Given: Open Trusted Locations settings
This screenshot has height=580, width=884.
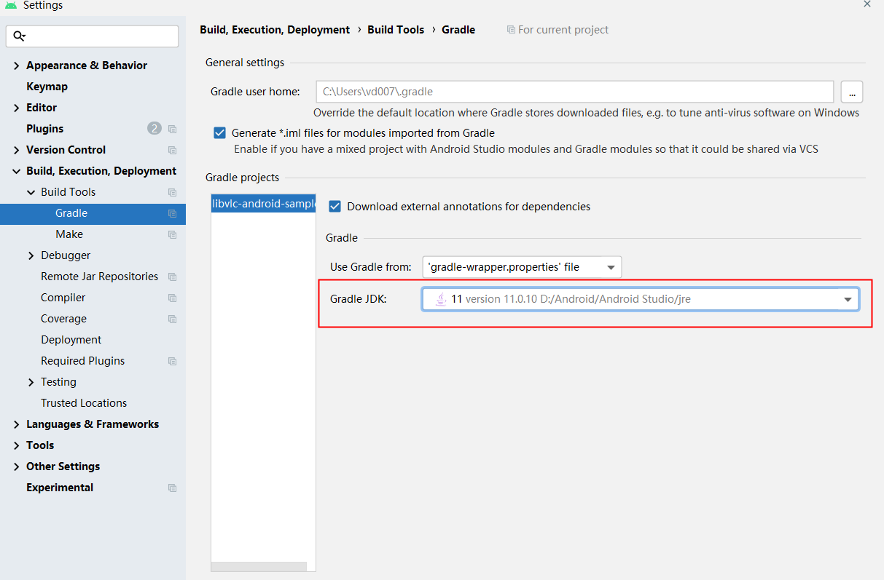Looking at the screenshot, I should click(84, 403).
